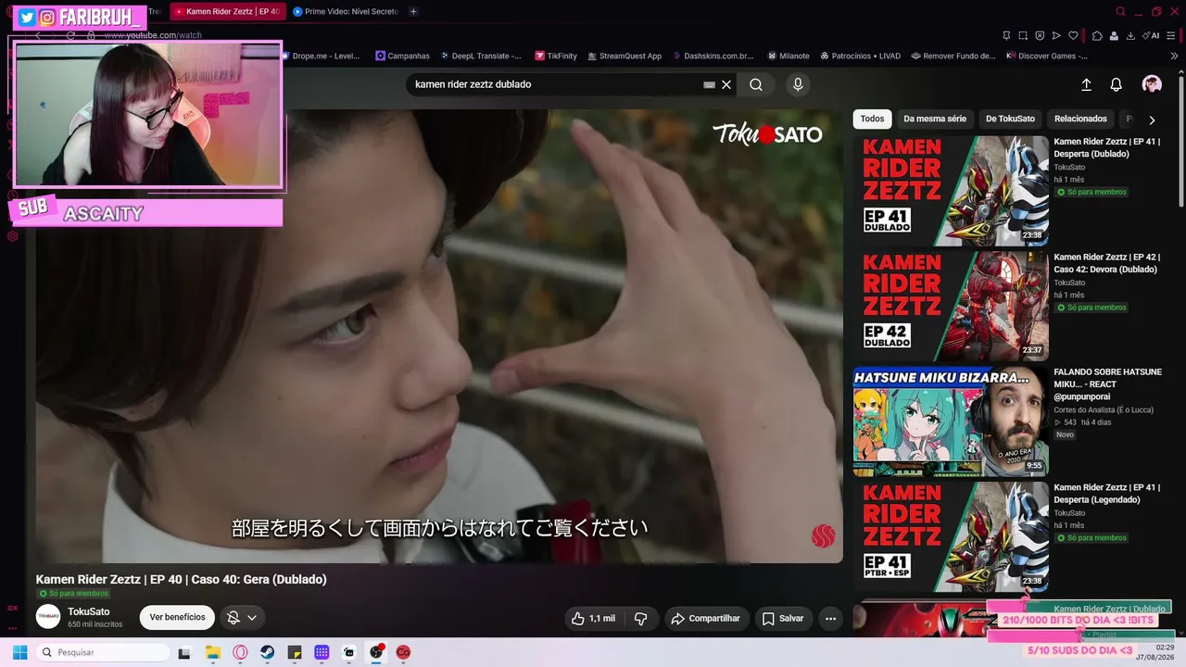1186x667 pixels.
Task: Open the browser AI assistant icon
Action: tap(1152, 35)
